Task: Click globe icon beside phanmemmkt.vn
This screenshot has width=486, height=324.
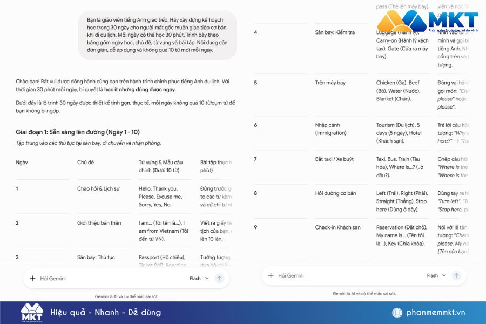Action: point(397,313)
